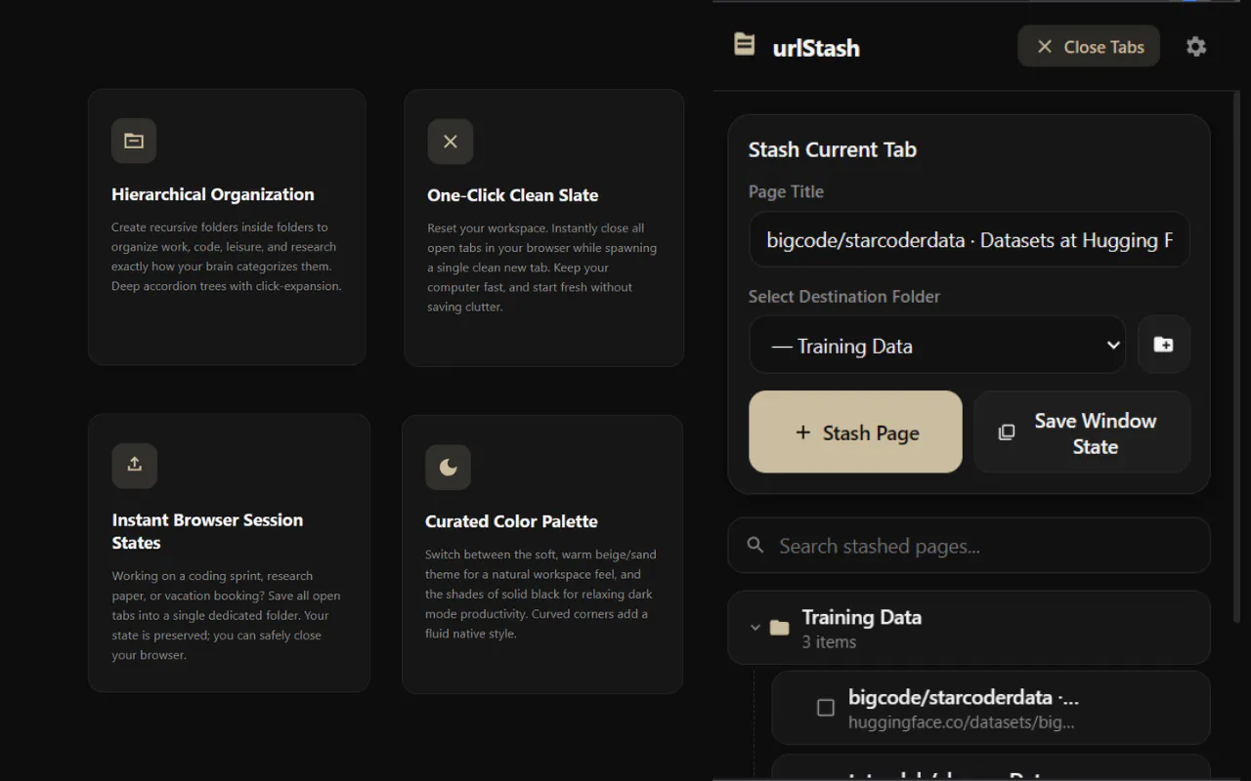
Task: Click the huggingface.co/datasets URL text
Action: coord(962,722)
